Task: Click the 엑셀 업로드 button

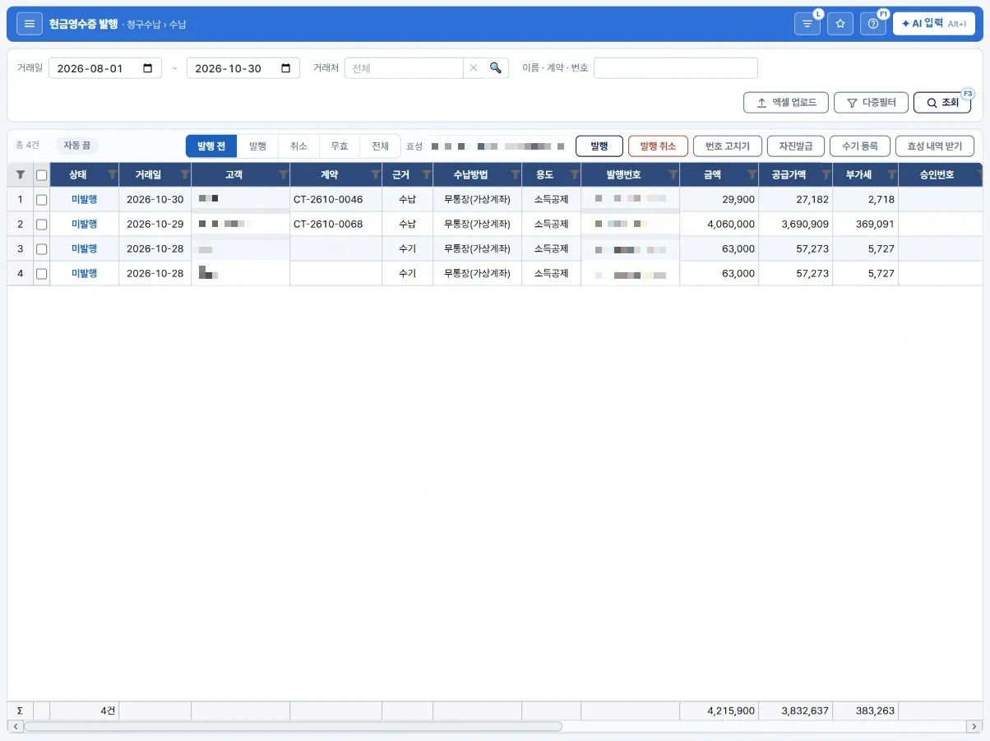Action: pos(785,103)
